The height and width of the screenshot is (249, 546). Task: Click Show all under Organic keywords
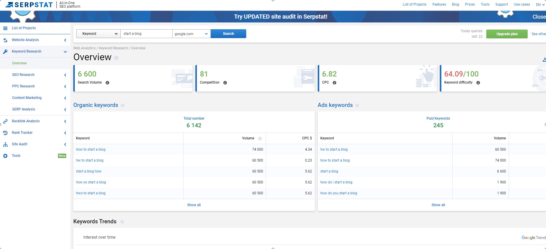point(194,205)
